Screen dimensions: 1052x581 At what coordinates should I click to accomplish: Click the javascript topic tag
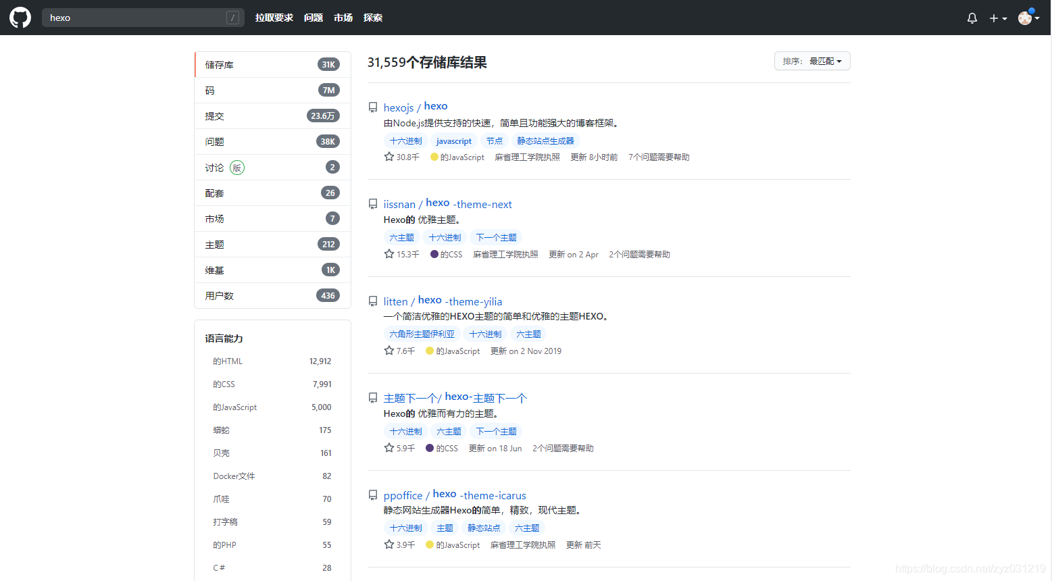tap(454, 141)
